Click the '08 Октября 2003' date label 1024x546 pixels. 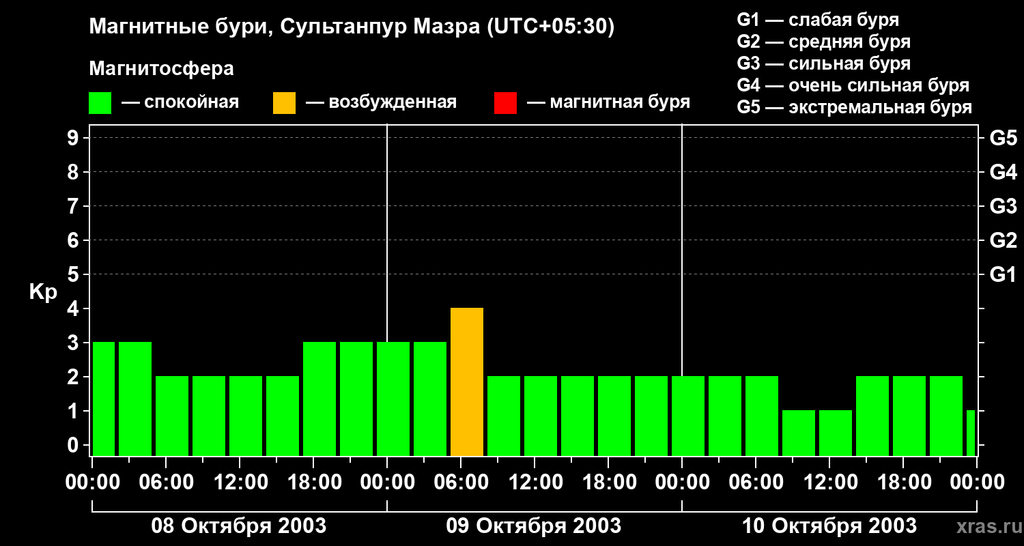pyautogui.click(x=239, y=526)
